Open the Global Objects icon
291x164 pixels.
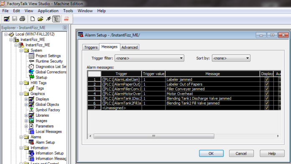[x=31, y=104]
